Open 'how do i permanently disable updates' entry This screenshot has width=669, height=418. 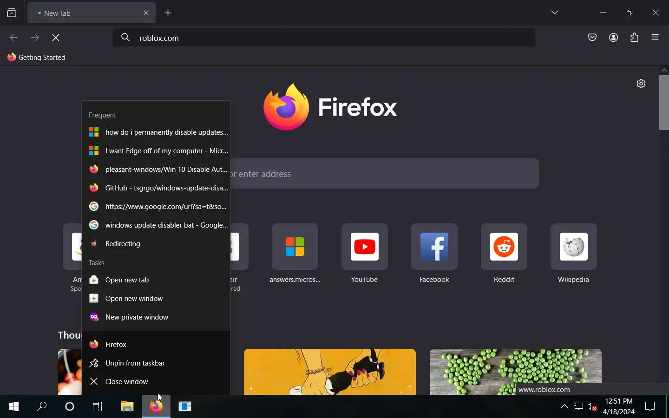pyautogui.click(x=157, y=132)
